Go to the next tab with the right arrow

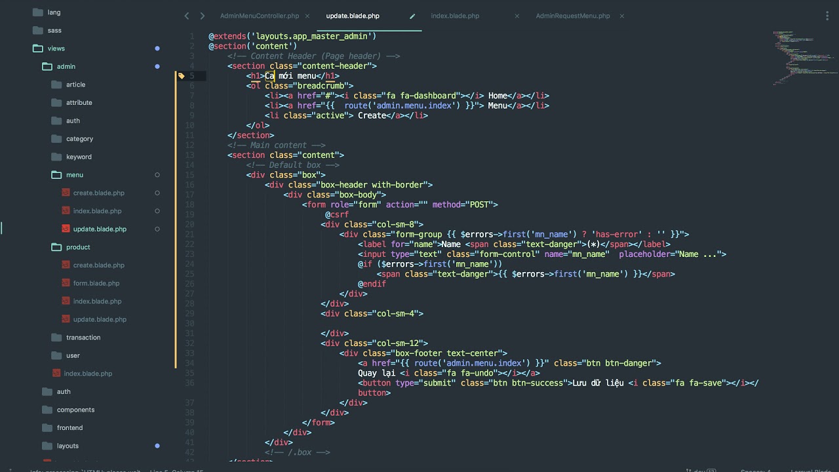pos(202,16)
